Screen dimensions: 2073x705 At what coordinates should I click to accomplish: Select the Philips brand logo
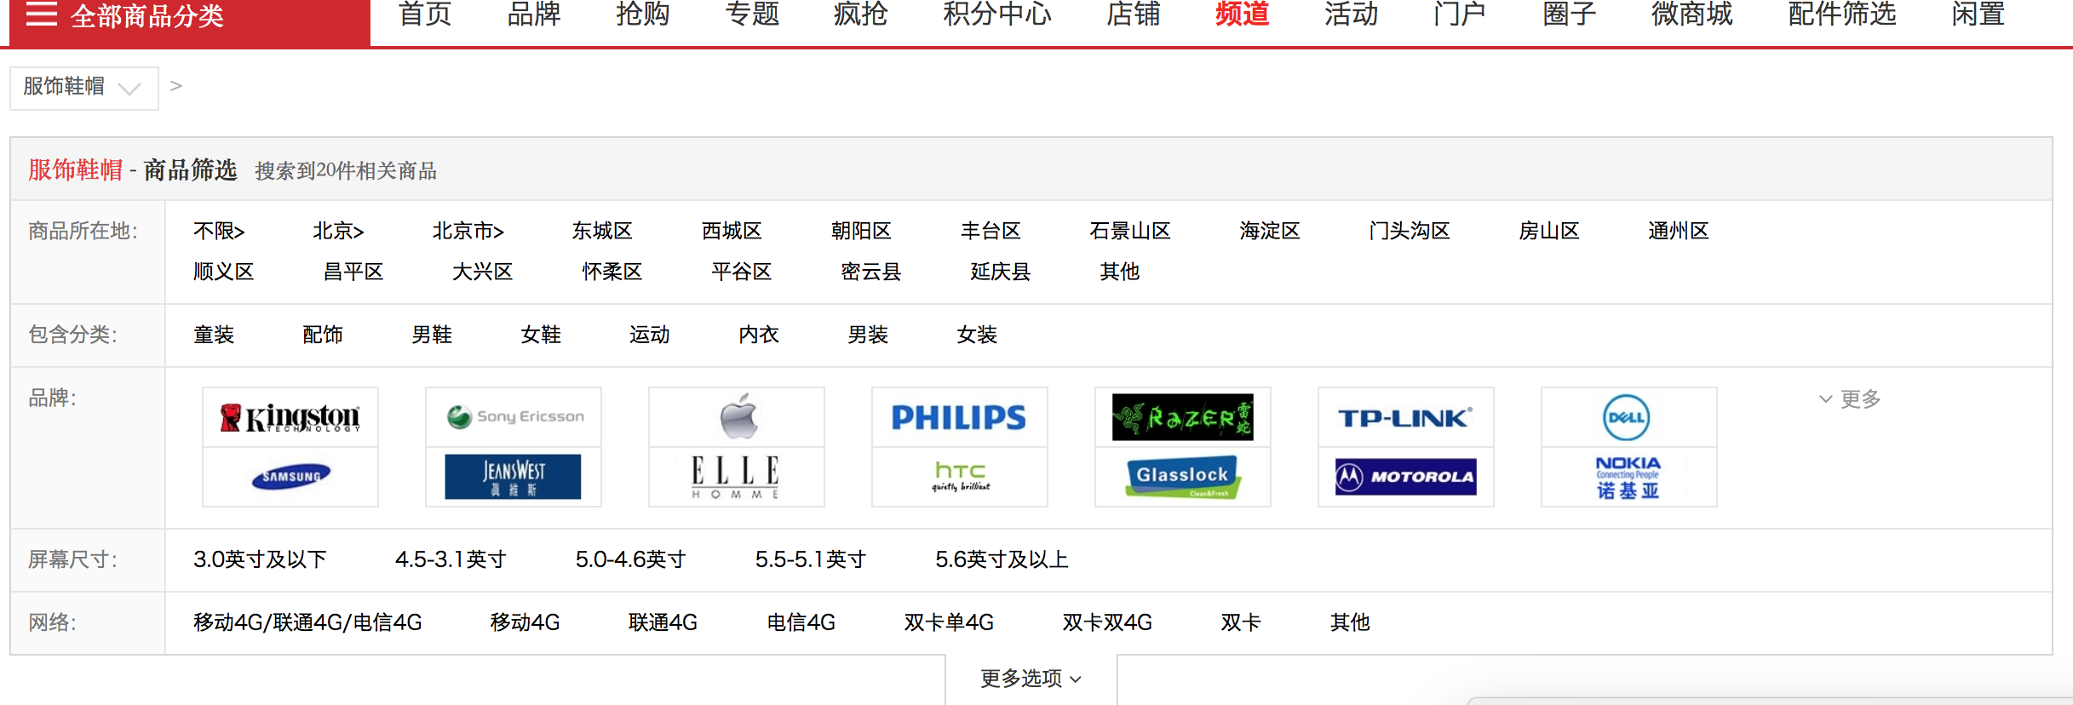tap(960, 417)
